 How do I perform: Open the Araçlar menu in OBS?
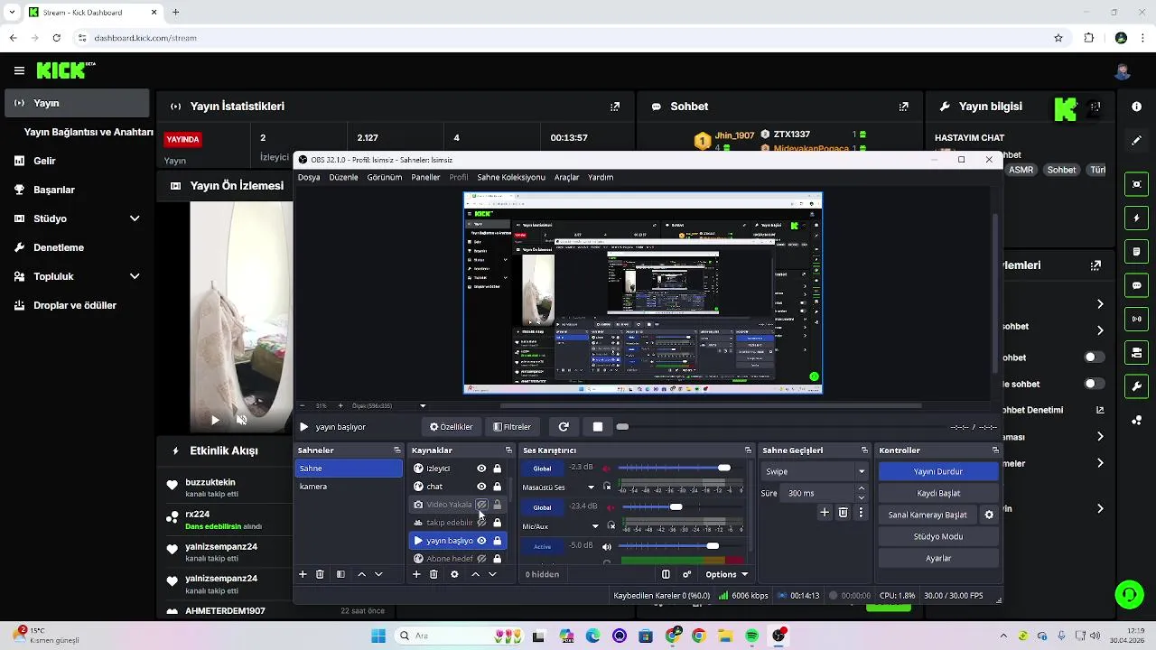click(566, 177)
